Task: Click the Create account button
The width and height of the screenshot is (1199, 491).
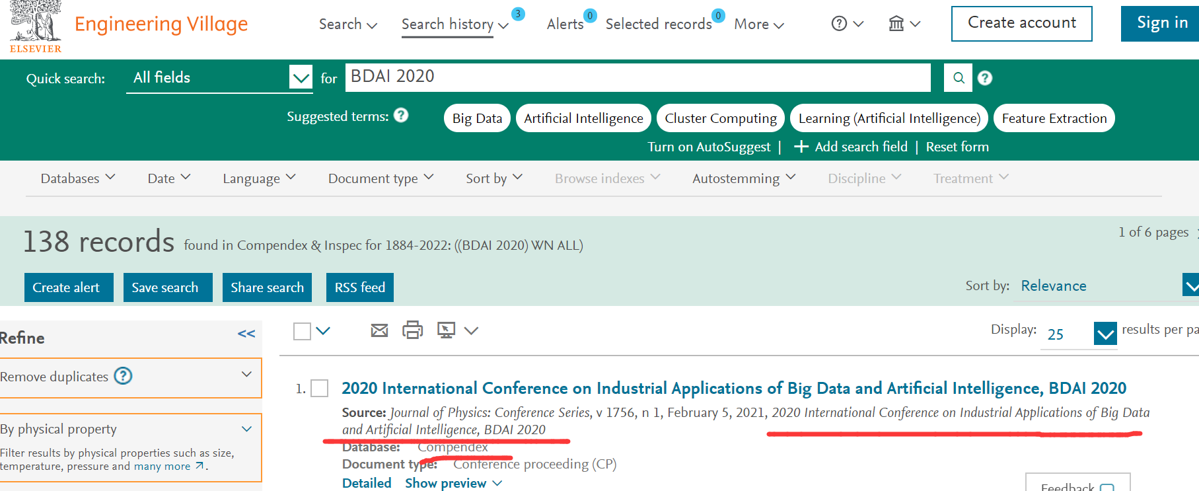Action: pos(1022,24)
